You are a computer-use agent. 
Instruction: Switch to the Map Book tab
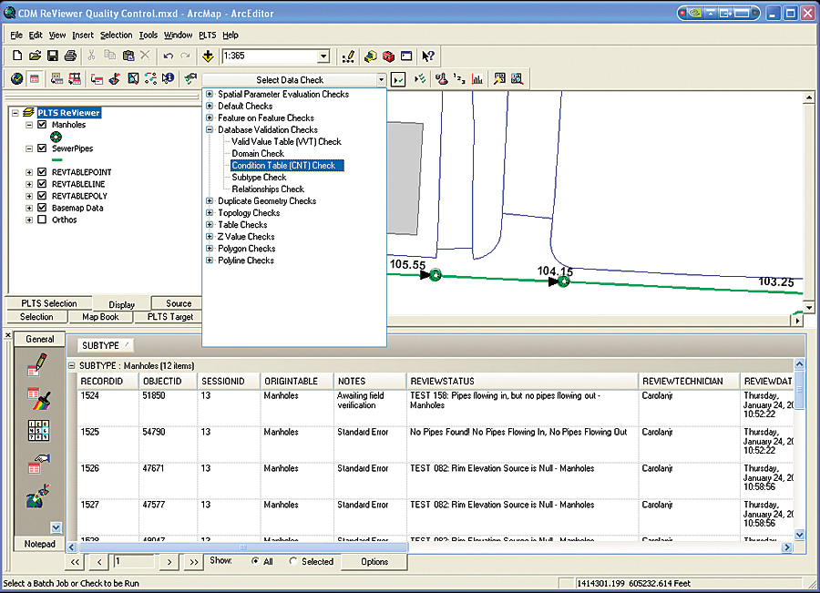point(100,317)
